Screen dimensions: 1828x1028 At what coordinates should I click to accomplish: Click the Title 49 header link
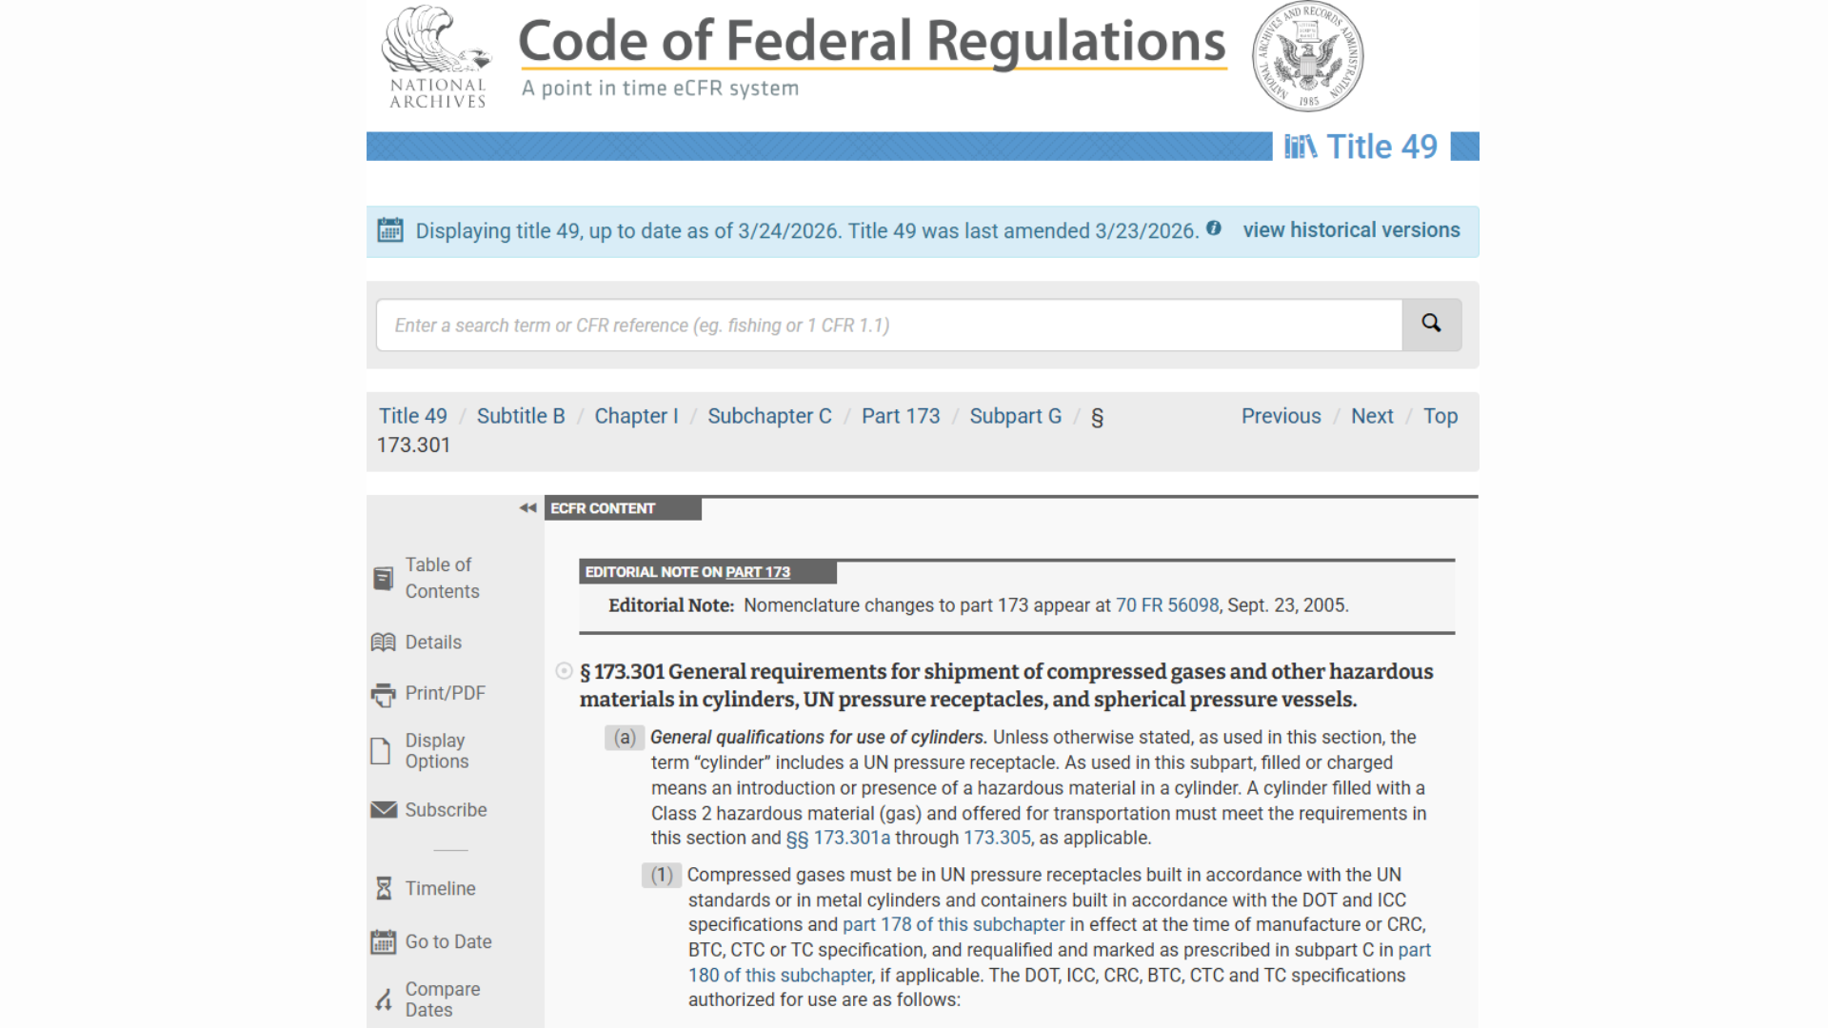[1381, 147]
